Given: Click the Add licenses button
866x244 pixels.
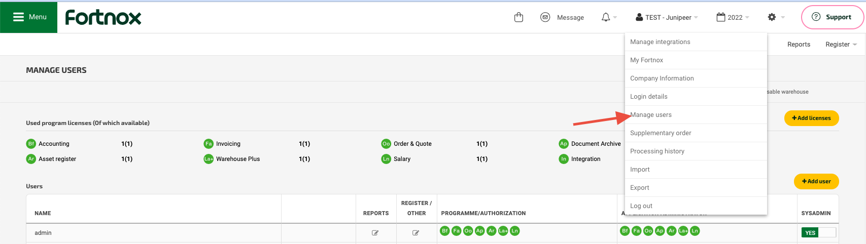Looking at the screenshot, I should [x=811, y=118].
